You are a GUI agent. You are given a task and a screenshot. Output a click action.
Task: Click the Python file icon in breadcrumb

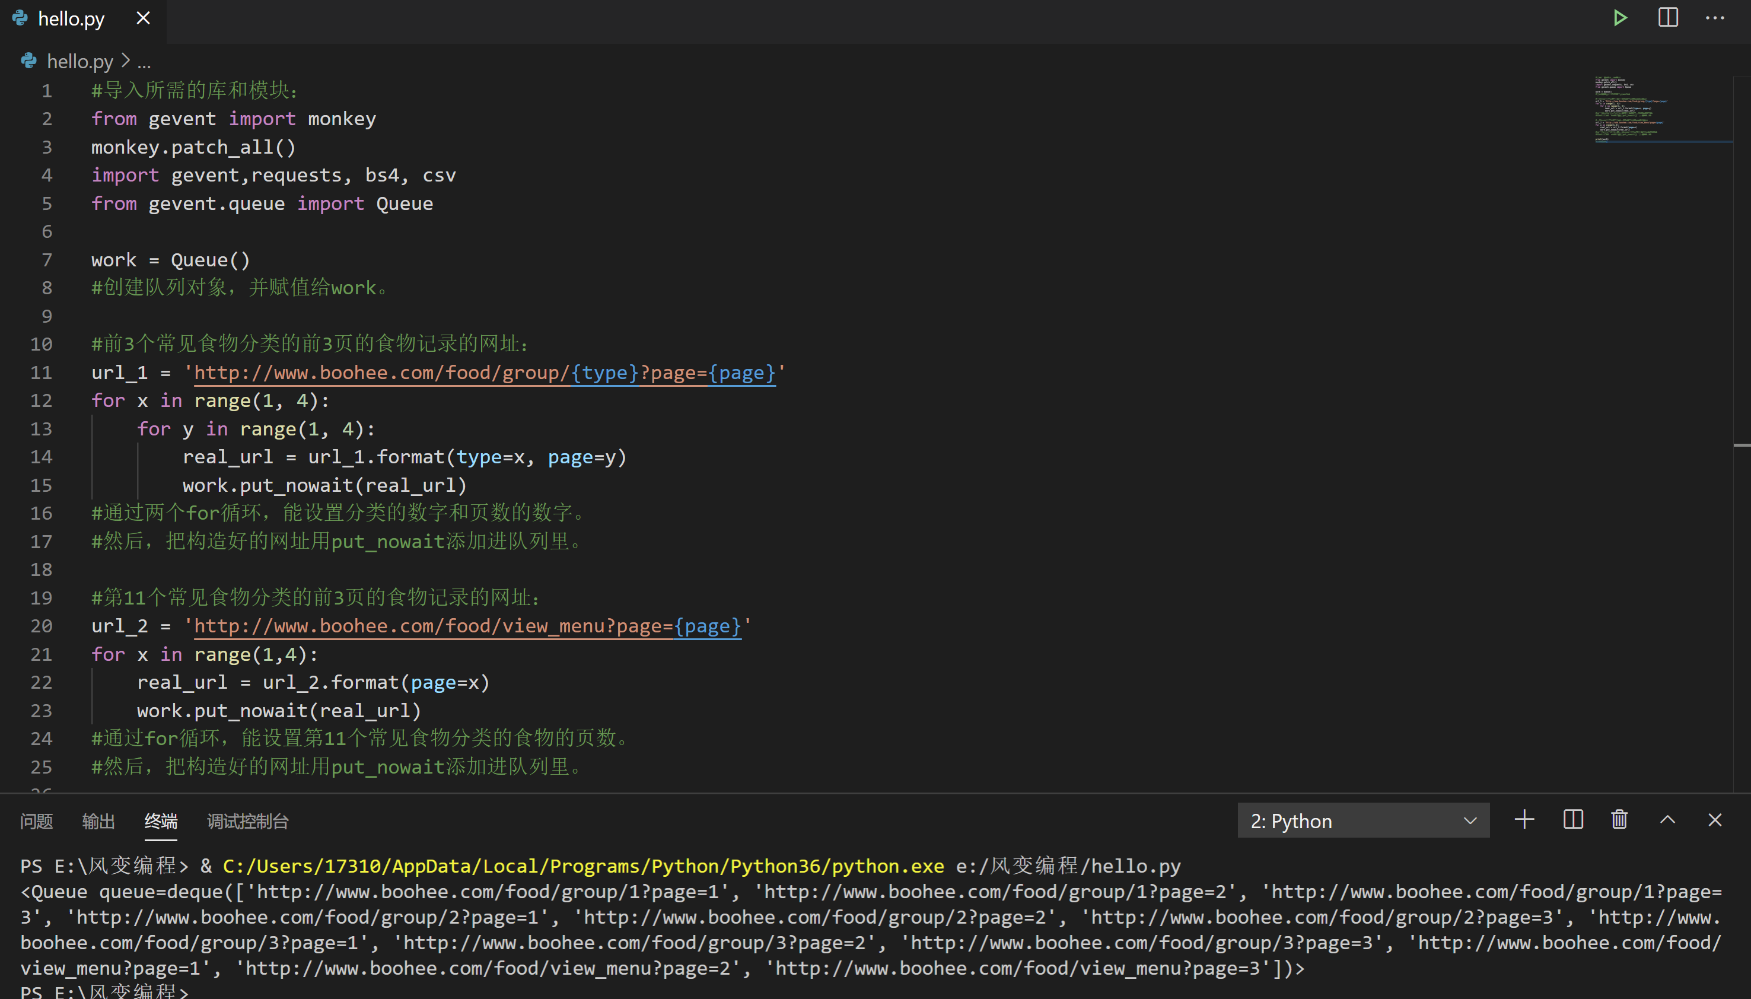point(29,61)
